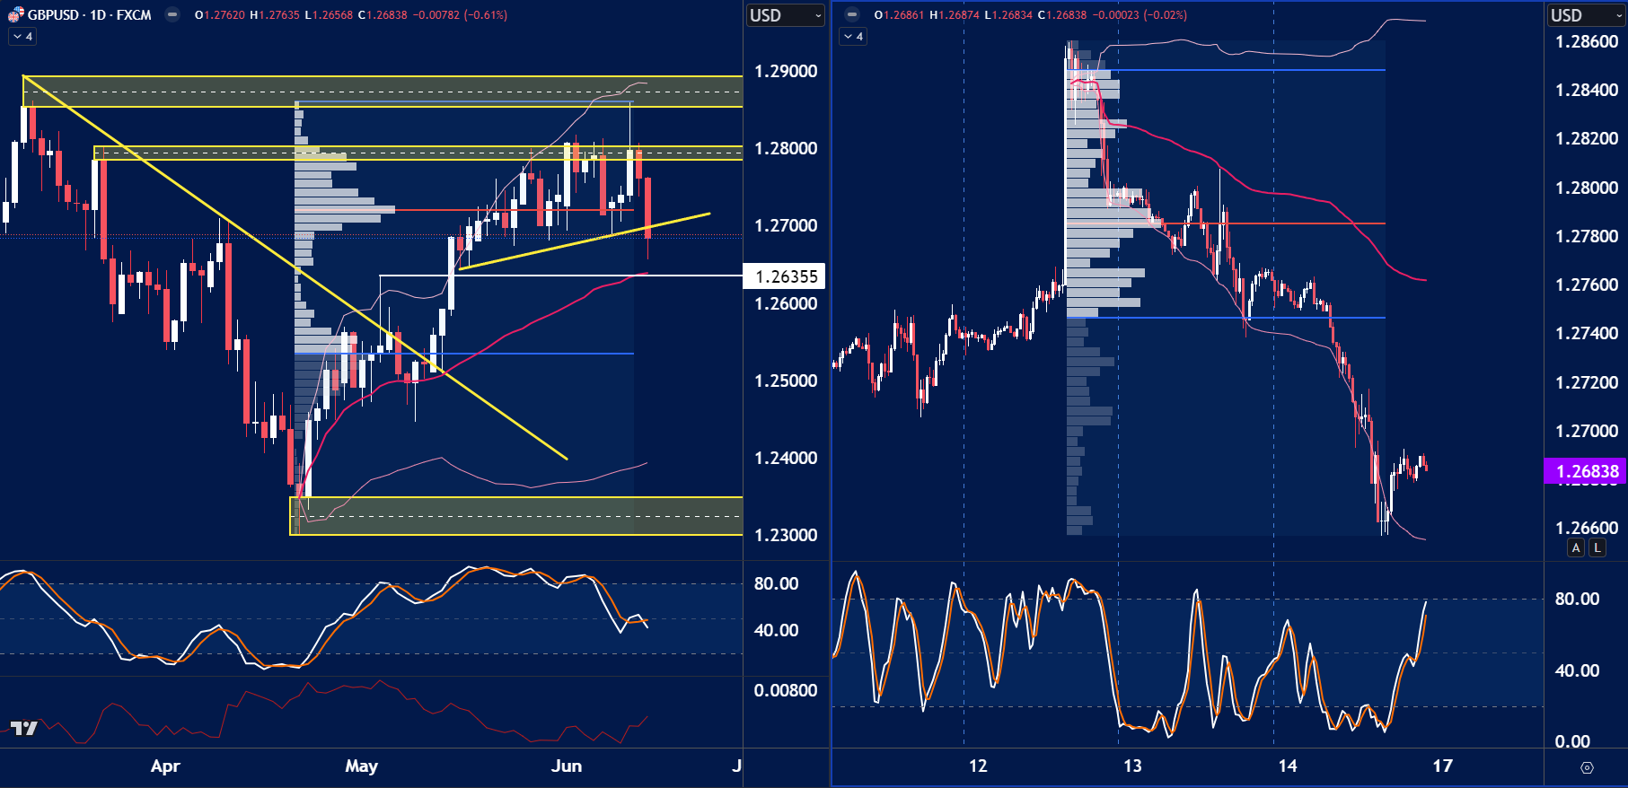Click the left chart close value C1.26838
Image resolution: width=1628 pixels, height=788 pixels.
pyautogui.click(x=383, y=15)
